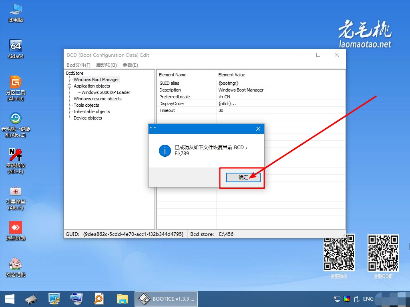Click the BOOTICE v1.3.3 taskbar button

tap(166, 299)
